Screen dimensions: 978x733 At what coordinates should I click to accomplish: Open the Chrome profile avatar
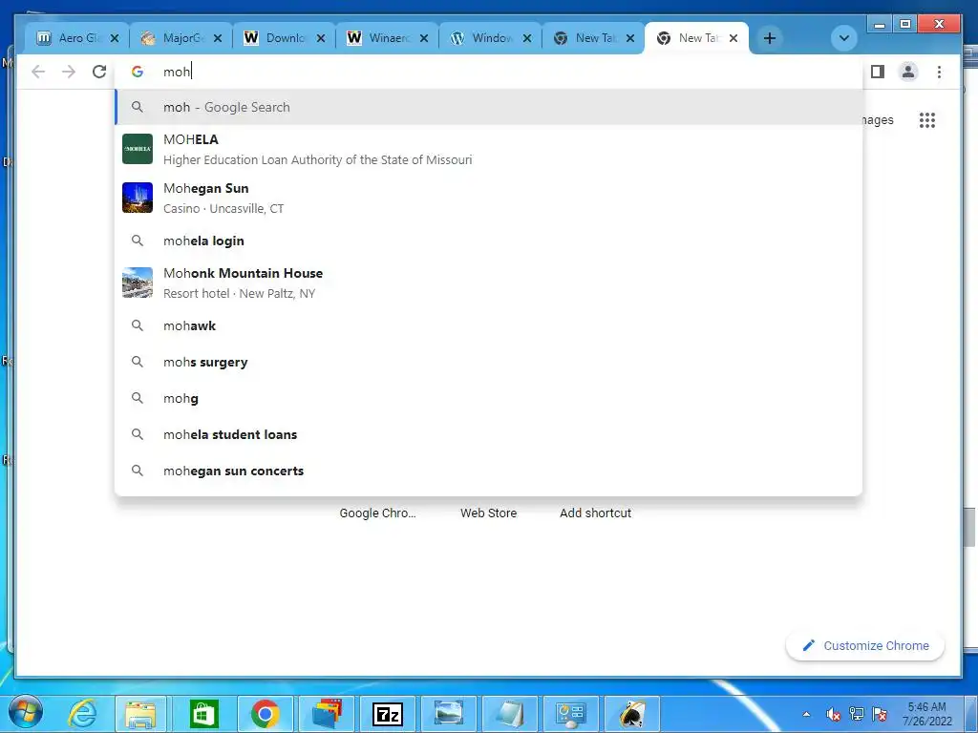click(x=908, y=72)
